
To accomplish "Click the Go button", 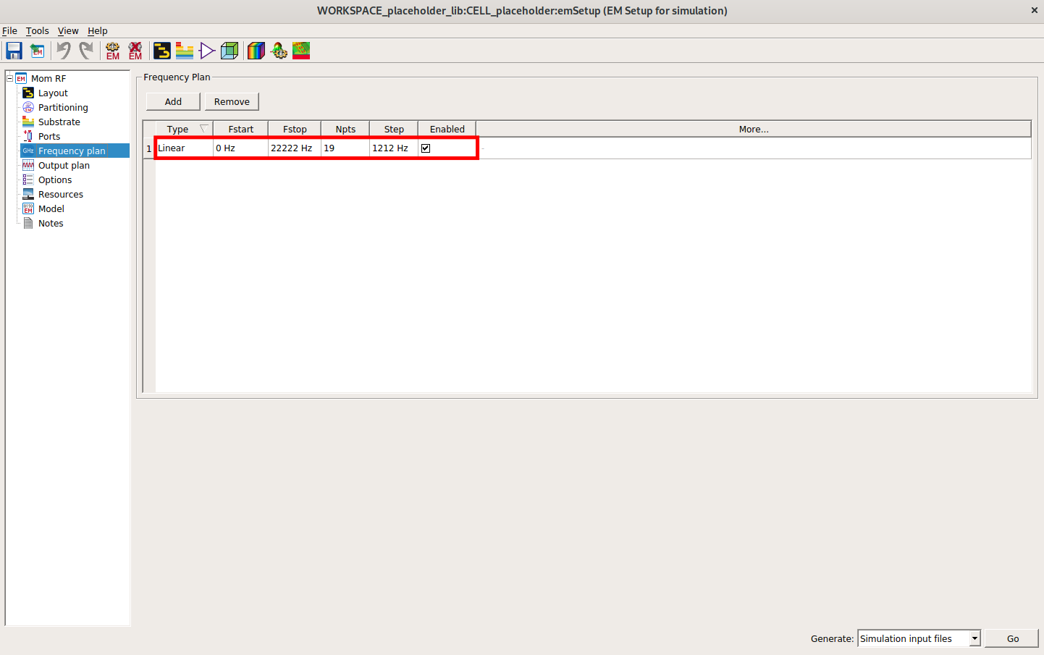I will pyautogui.click(x=1012, y=638).
